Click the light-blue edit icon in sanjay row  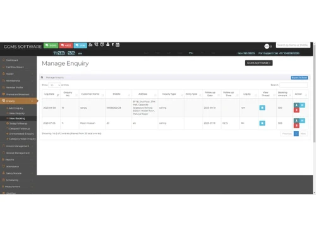[x=302, y=105]
